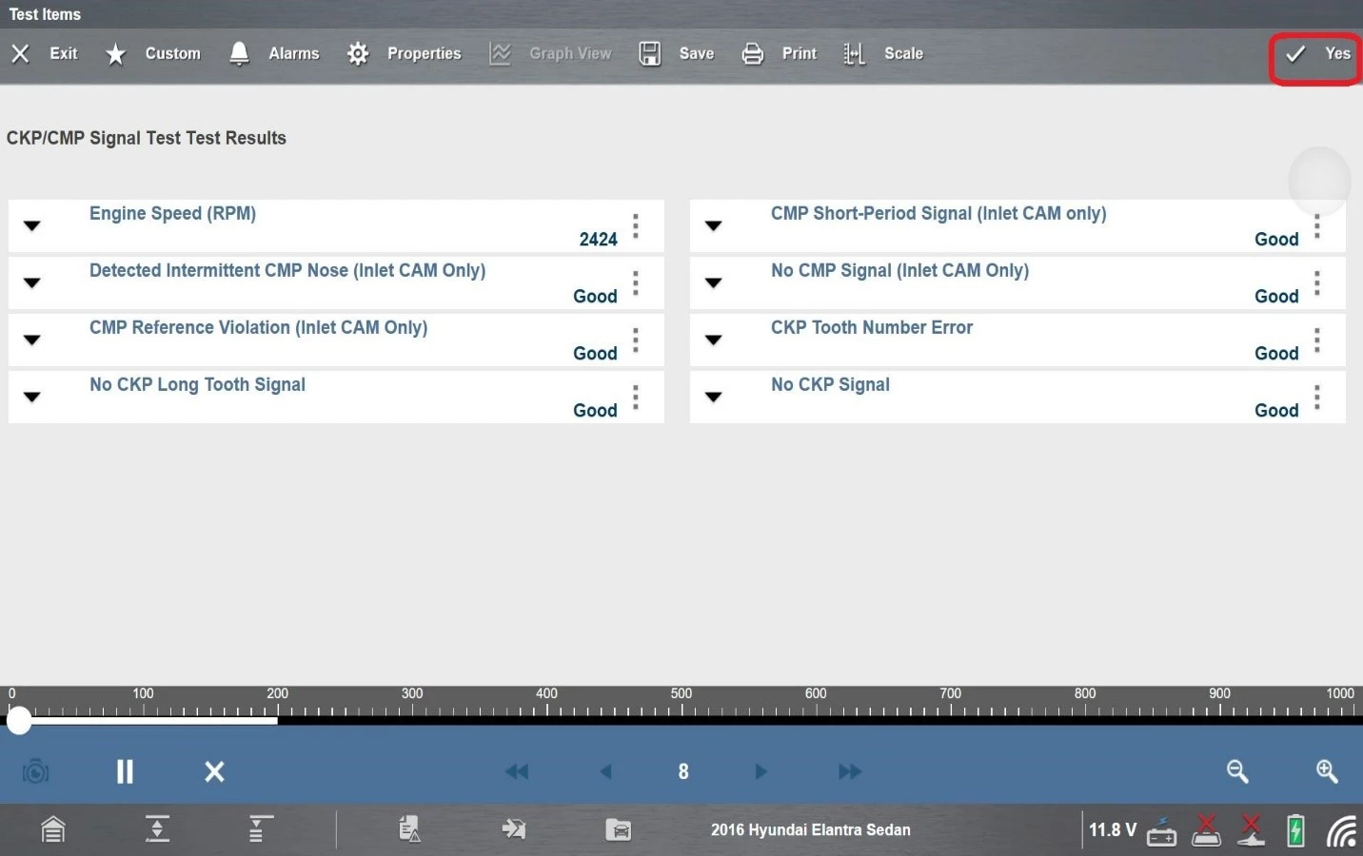Click the camera snapshot icon
The image size is (1363, 856).
pyautogui.click(x=35, y=771)
